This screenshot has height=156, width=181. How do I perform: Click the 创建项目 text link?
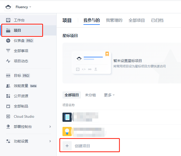tap(82, 146)
